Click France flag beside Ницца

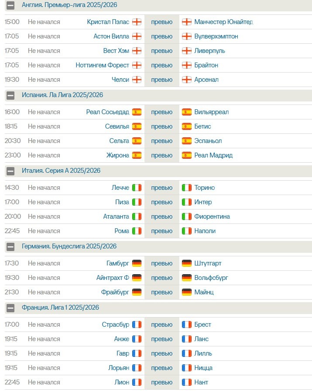pos(187,368)
